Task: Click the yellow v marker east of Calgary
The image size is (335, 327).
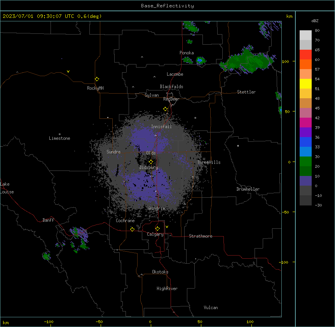Action: (x=167, y=227)
